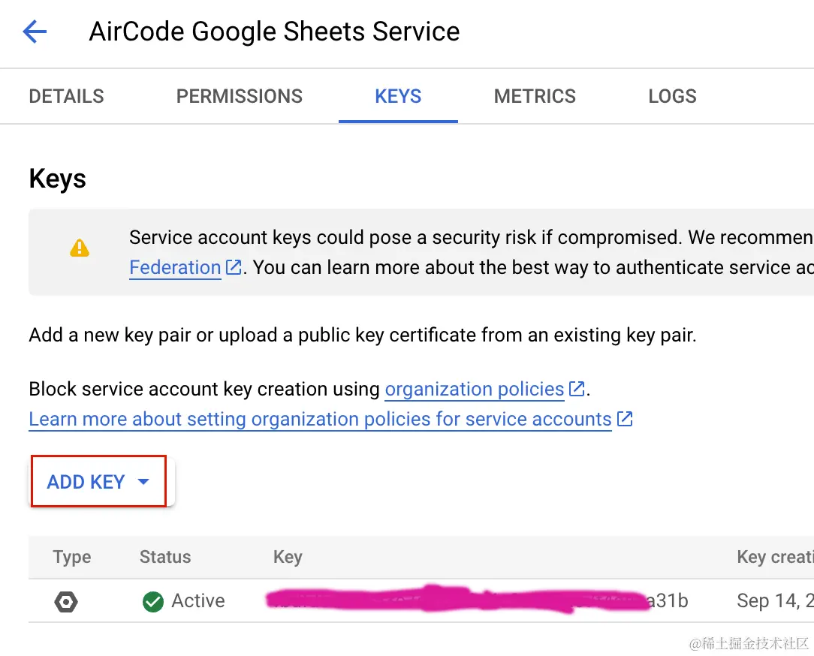Click the Key column header
Viewport: 814px width, 656px height.
(288, 557)
